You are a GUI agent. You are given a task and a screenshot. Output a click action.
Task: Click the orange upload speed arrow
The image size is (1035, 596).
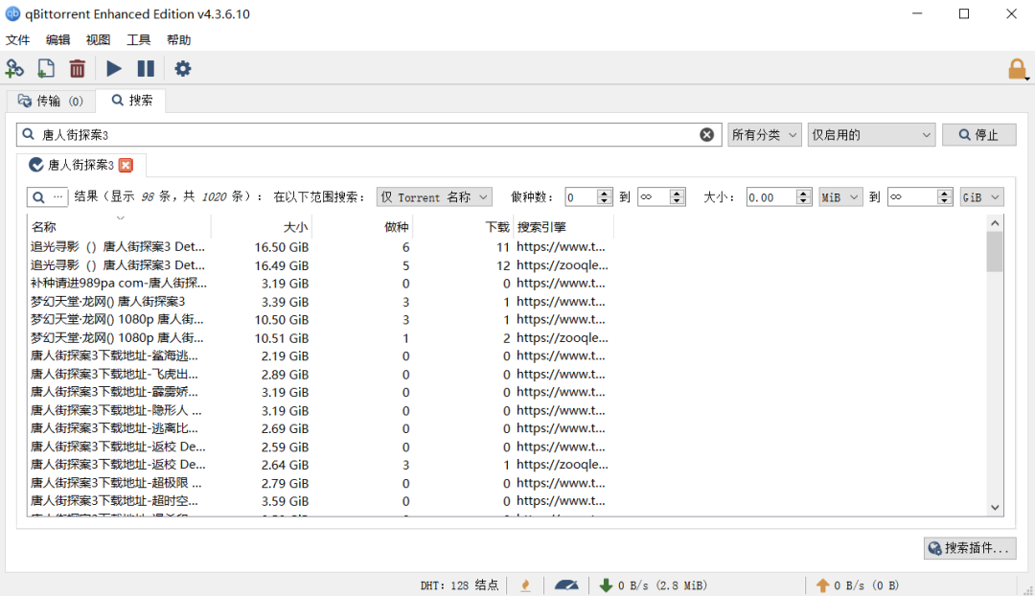tap(822, 585)
